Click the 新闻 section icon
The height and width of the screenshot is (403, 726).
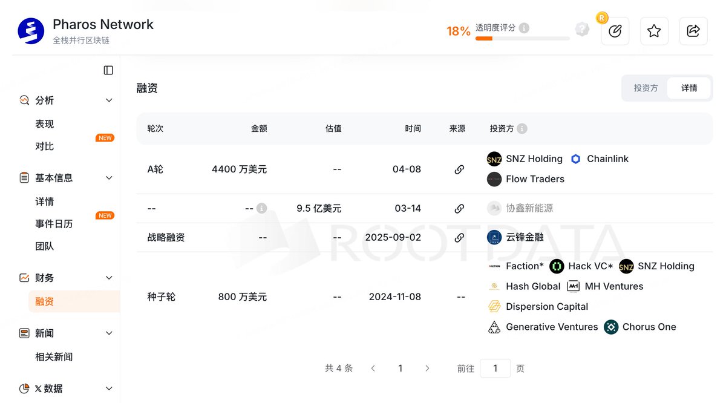coord(24,333)
